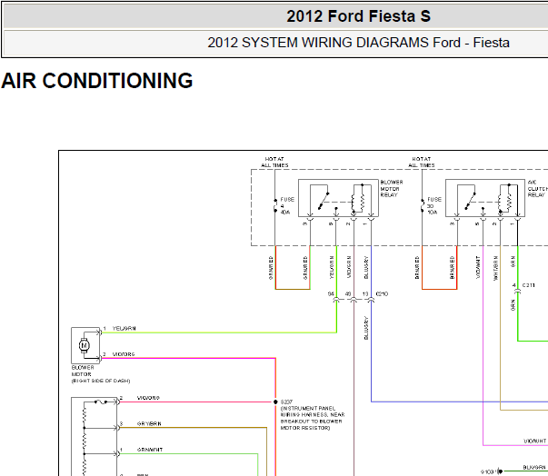Click pin 4 of connector C211
The width and height of the screenshot is (548, 476).
[514, 285]
